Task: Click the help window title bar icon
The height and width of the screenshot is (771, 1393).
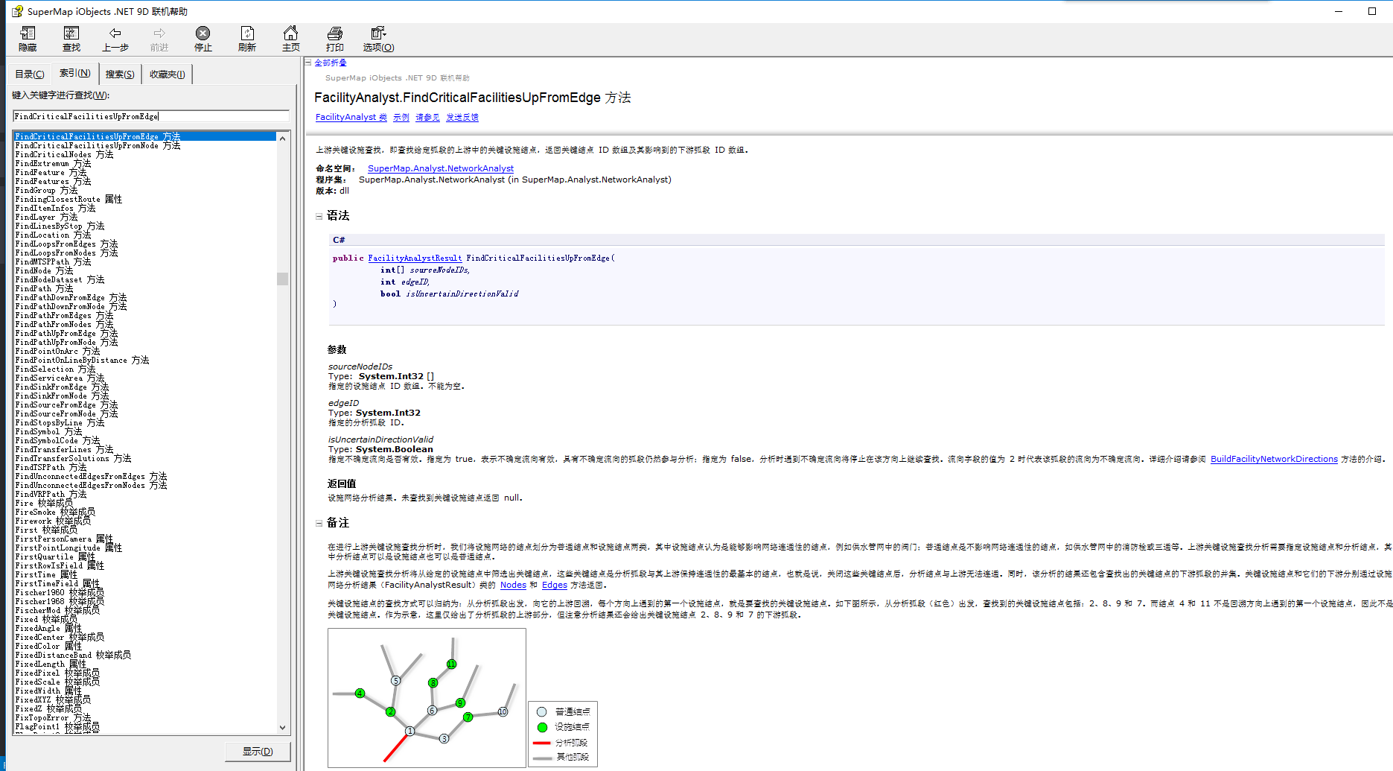Action: 17,11
